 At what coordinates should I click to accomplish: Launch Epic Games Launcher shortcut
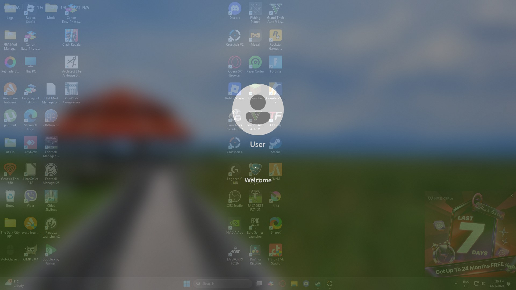coord(255,224)
